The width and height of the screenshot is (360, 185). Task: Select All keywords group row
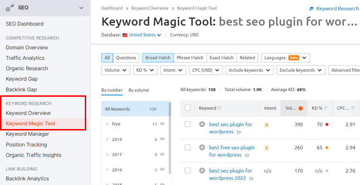point(135,109)
